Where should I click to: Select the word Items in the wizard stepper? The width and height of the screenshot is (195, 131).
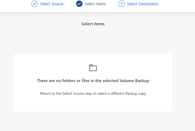(x=101, y=4)
